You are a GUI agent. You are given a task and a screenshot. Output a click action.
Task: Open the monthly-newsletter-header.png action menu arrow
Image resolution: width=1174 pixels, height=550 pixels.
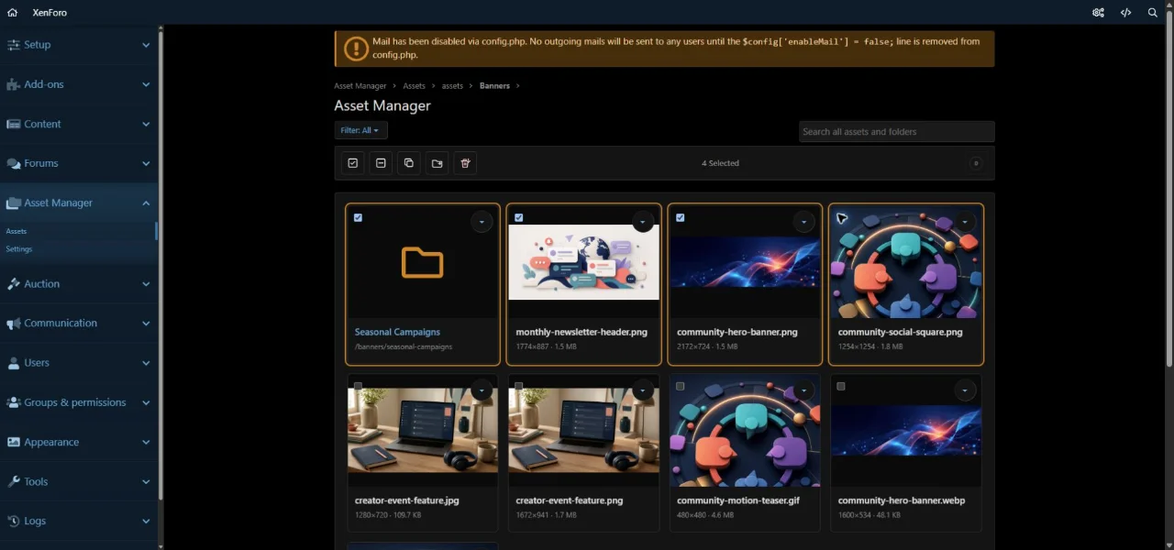[x=643, y=222]
